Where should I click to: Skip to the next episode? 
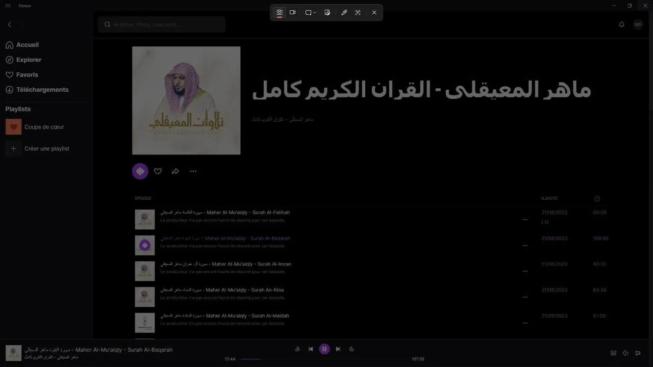pos(338,349)
